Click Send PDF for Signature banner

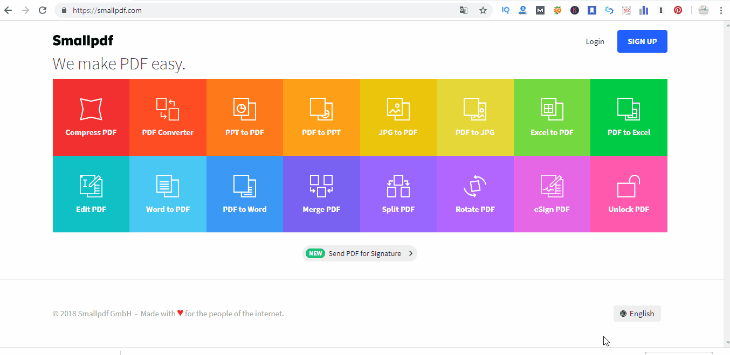[x=360, y=253]
